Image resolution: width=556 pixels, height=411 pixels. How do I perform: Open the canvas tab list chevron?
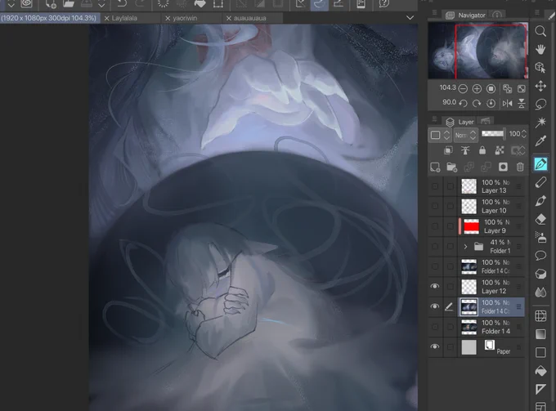click(x=410, y=18)
